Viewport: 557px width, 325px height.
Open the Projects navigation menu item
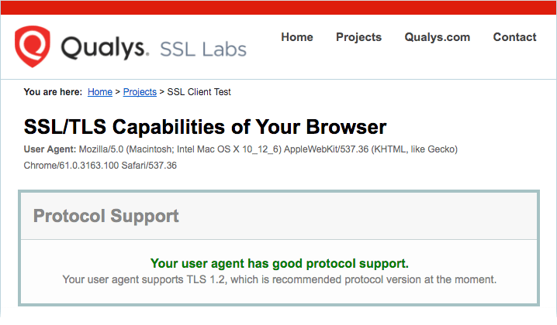(358, 37)
